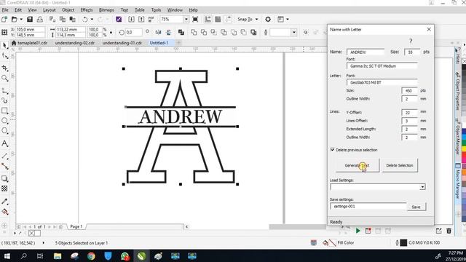Select the Transparency checkerboard tool

[4, 188]
